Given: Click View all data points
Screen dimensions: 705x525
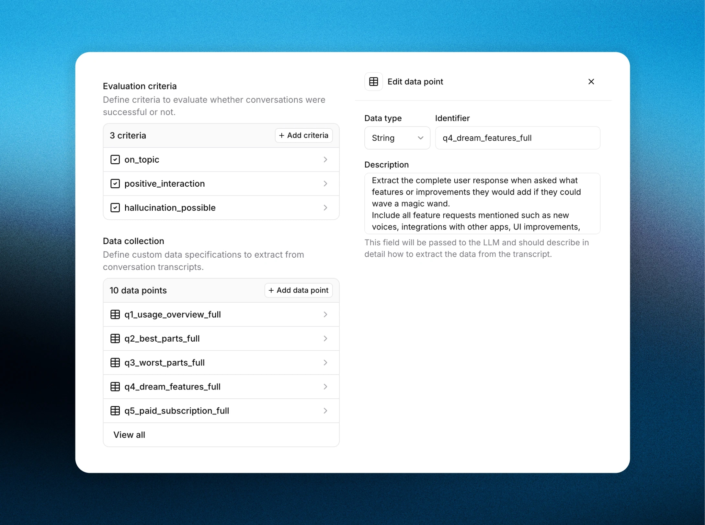Looking at the screenshot, I should point(129,435).
